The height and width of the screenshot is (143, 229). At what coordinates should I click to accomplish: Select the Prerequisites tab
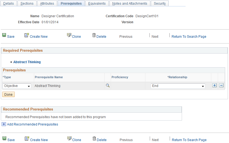tap(71, 3)
